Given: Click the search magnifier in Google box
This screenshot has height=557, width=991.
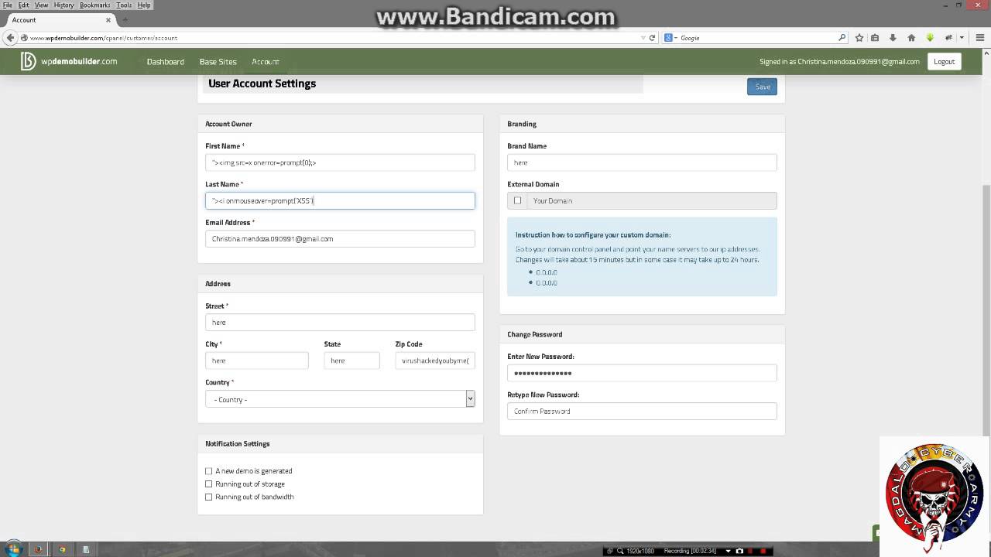Looking at the screenshot, I should 842,37.
